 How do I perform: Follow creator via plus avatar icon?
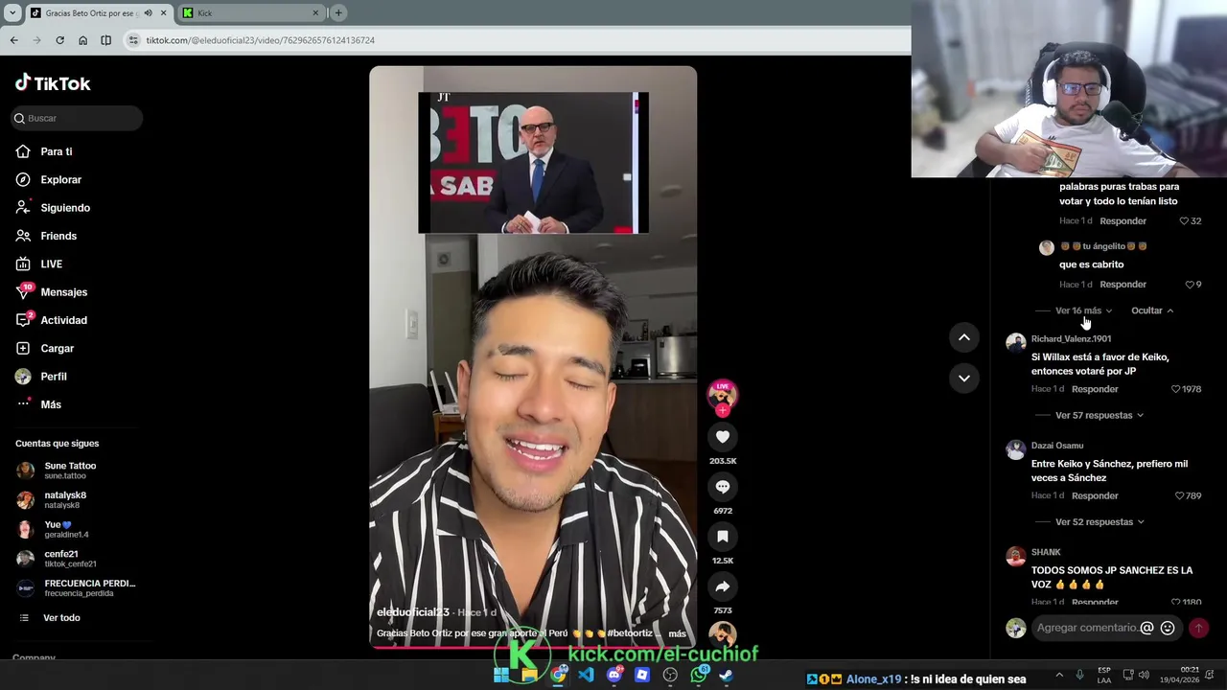723,410
